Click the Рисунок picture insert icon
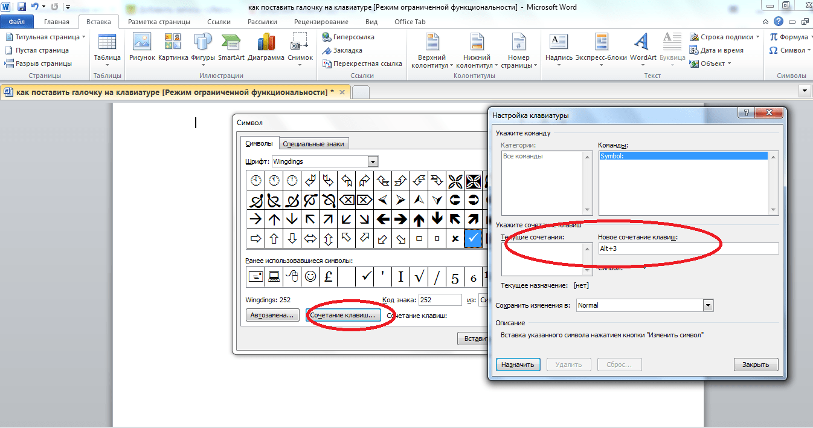 pyautogui.click(x=142, y=47)
